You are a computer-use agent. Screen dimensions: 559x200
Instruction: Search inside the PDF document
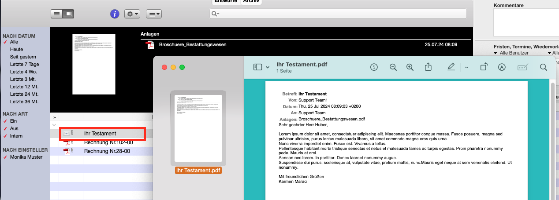pos(544,67)
